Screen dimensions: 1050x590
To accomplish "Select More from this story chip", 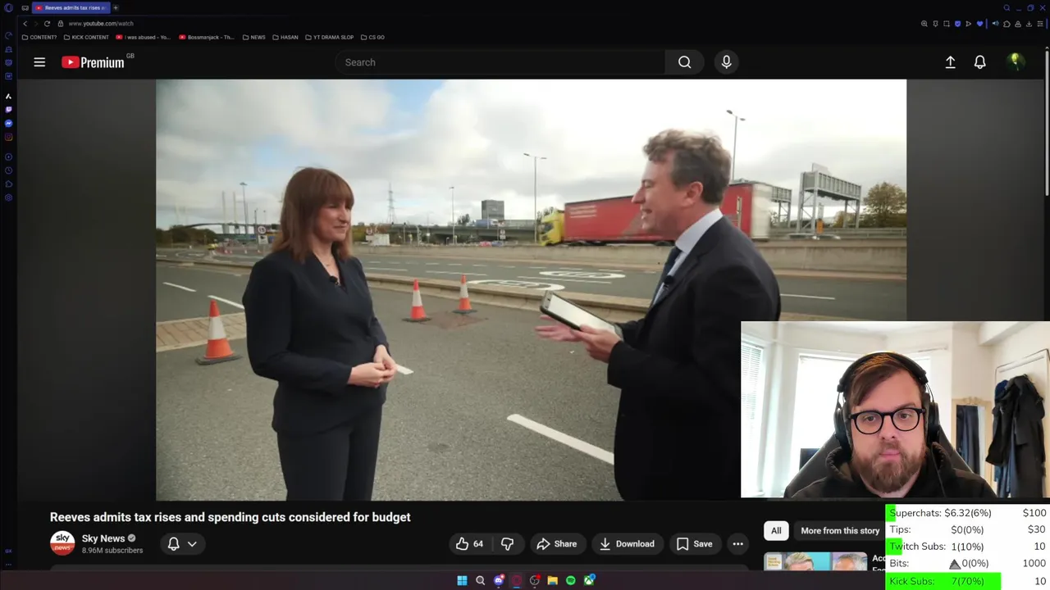I will point(840,531).
